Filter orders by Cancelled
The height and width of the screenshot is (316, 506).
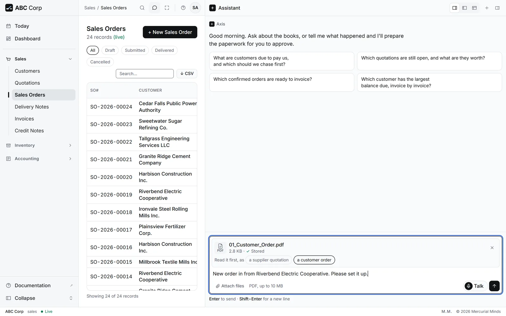tap(100, 62)
